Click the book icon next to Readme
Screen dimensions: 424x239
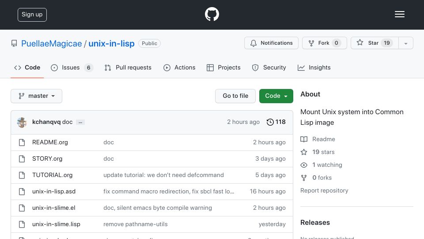click(x=304, y=139)
